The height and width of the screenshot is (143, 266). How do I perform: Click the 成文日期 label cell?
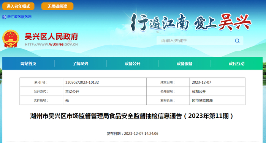click(168, 82)
